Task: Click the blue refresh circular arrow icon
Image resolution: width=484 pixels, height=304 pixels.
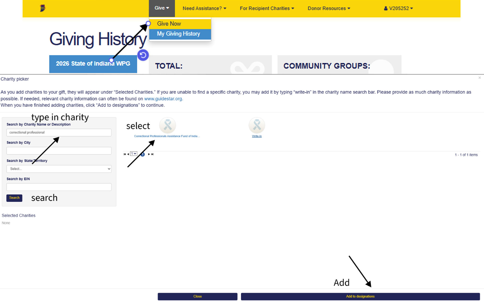Action: [x=143, y=55]
